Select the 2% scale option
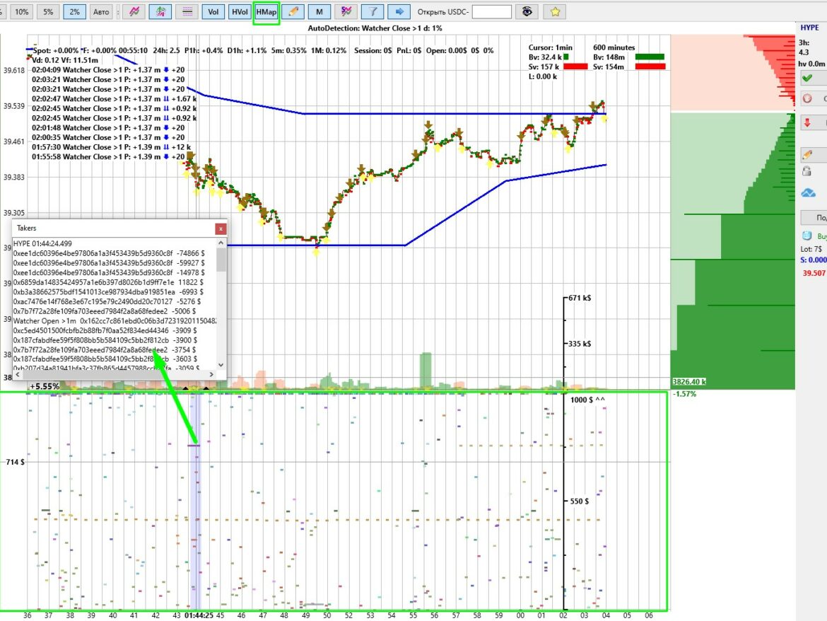Viewport: 827px width, 621px height. click(74, 12)
